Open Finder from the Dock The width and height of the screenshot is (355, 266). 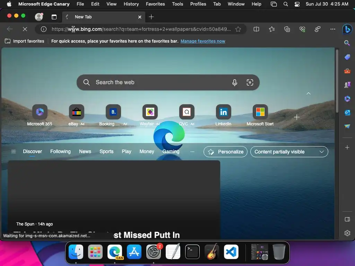[76, 252]
